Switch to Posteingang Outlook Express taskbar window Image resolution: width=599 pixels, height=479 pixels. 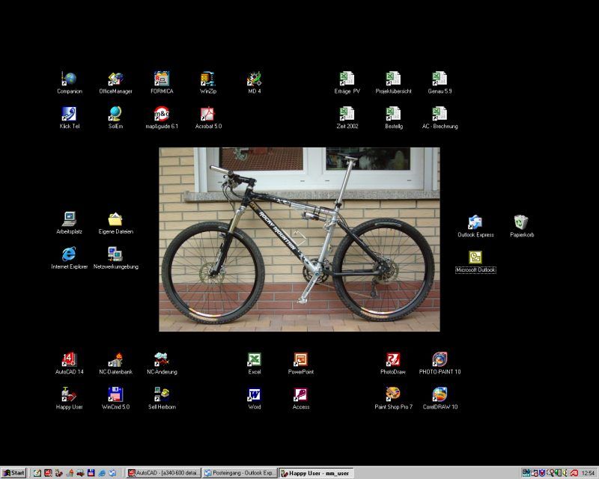tap(240, 473)
